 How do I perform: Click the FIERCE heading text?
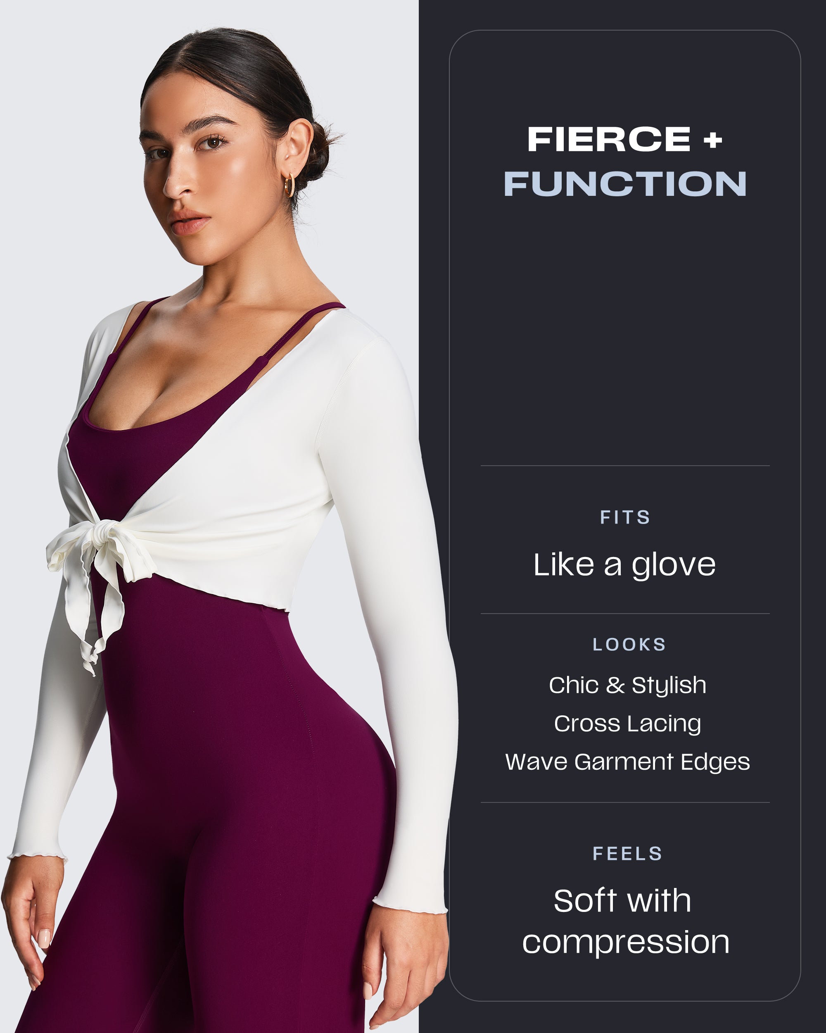coord(609,139)
